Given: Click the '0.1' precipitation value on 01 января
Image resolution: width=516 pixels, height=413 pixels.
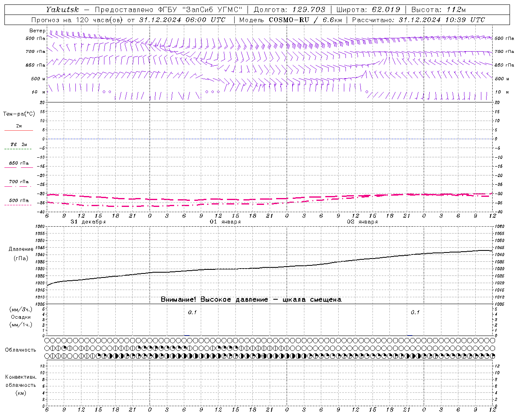Looking at the screenshot, I should 192,312.
